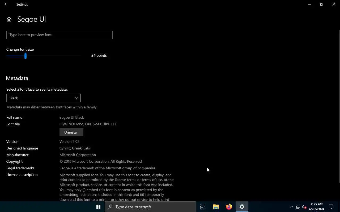
Task: Open the font face dropdown showing Black
Action: pyautogui.click(x=44, y=98)
